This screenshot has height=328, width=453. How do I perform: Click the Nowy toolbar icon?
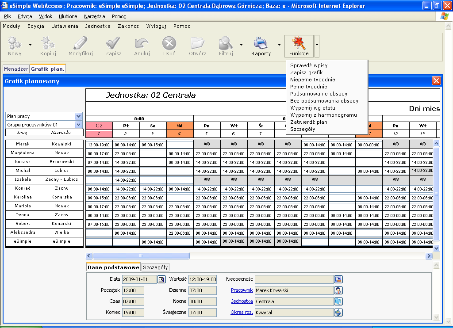pos(15,43)
